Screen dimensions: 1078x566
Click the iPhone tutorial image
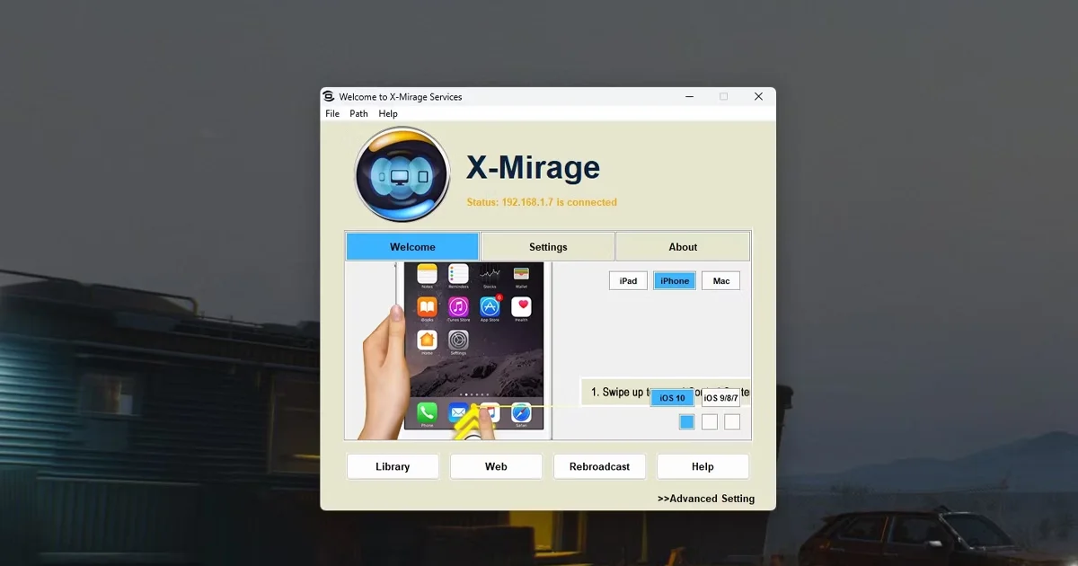449,351
